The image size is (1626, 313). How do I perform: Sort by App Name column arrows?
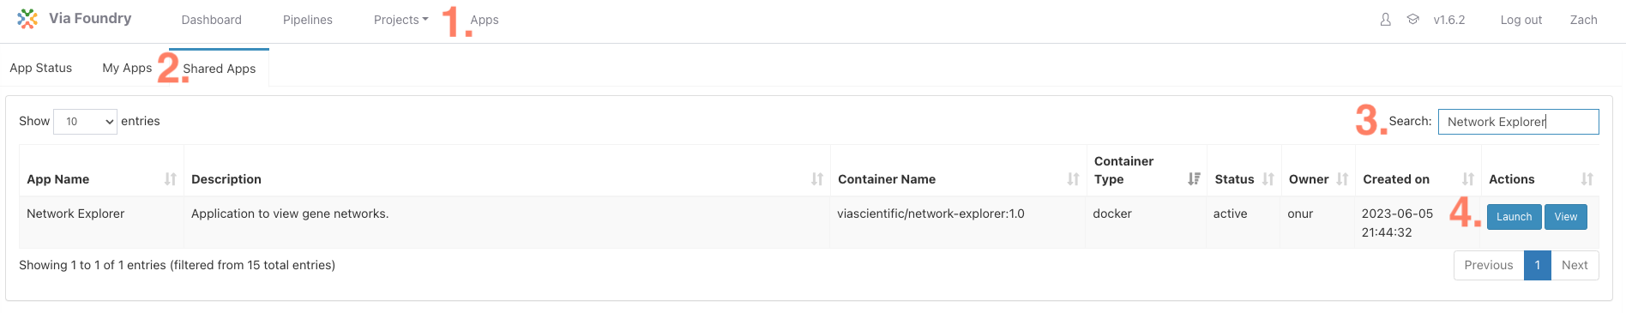pos(171,179)
